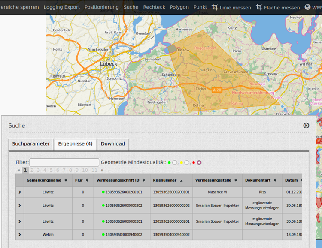The image size is (322, 248).
Task: Activate the Linie messen icon
Action: click(215, 7)
